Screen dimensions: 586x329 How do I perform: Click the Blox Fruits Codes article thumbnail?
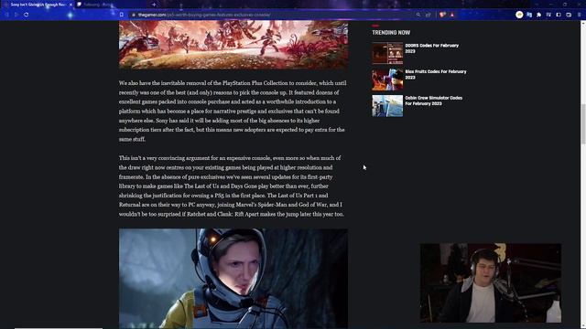(x=387, y=80)
